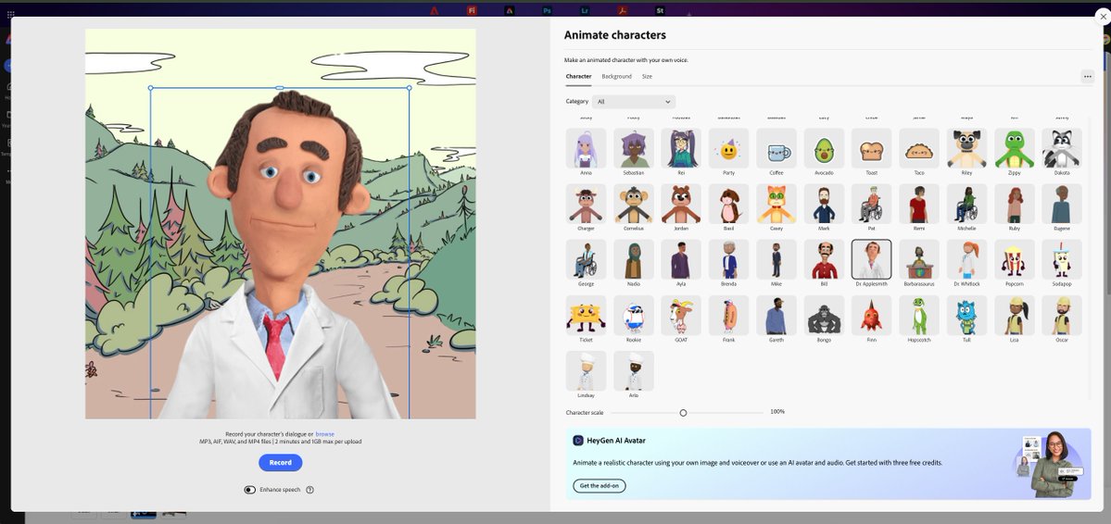The width and height of the screenshot is (1111, 524).
Task: Select the Casey cat character
Action: coord(776,204)
